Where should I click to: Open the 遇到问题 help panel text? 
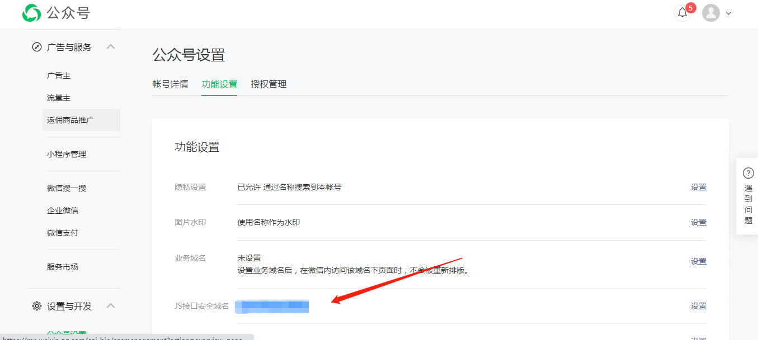[748, 204]
